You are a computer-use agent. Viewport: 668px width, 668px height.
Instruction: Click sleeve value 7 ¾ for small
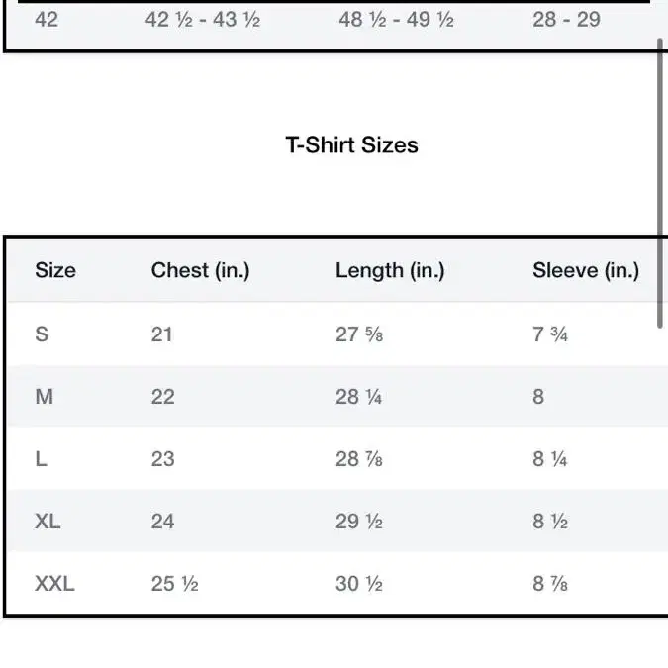(x=550, y=334)
